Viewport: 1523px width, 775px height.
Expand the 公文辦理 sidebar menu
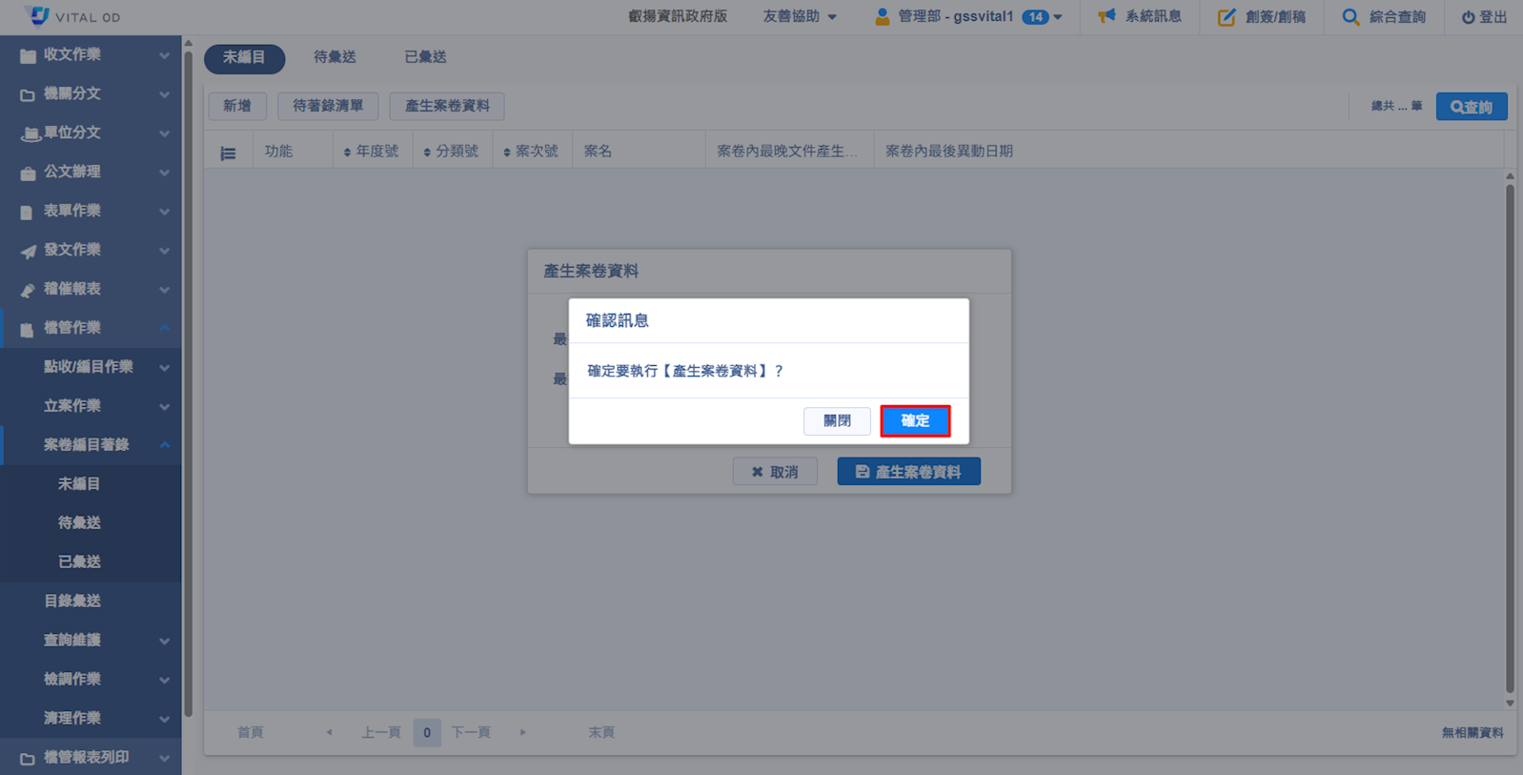(x=91, y=172)
